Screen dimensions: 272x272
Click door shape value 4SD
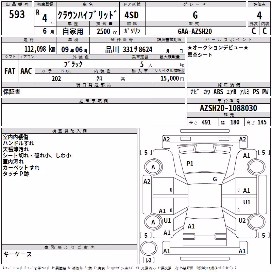click(x=132, y=15)
